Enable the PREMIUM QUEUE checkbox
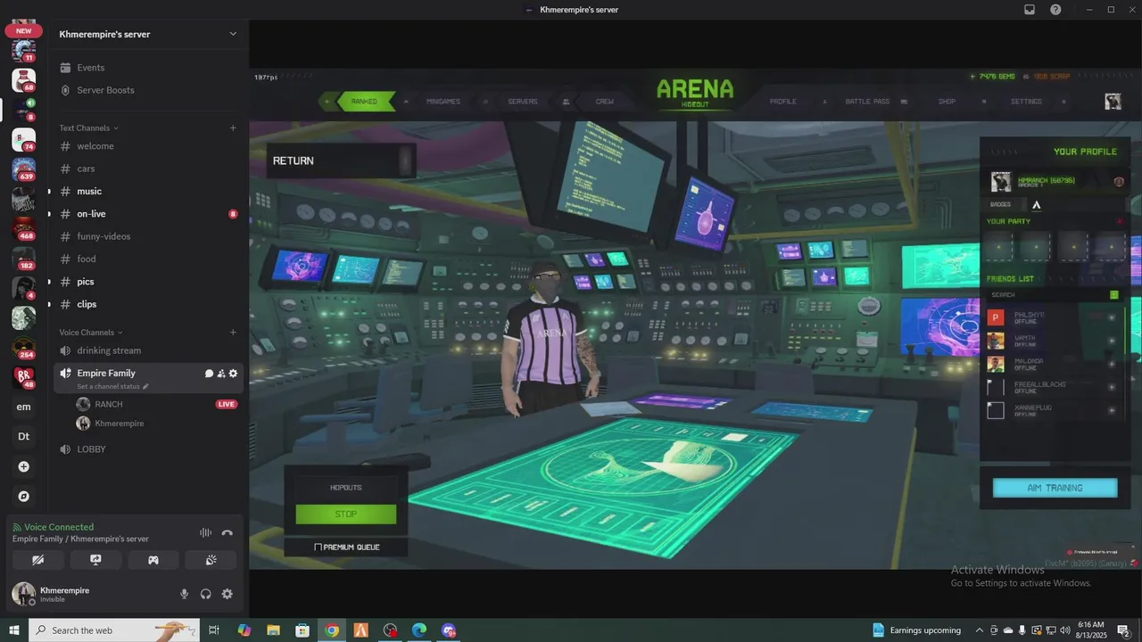Viewport: 1142px width, 642px height. (319, 547)
